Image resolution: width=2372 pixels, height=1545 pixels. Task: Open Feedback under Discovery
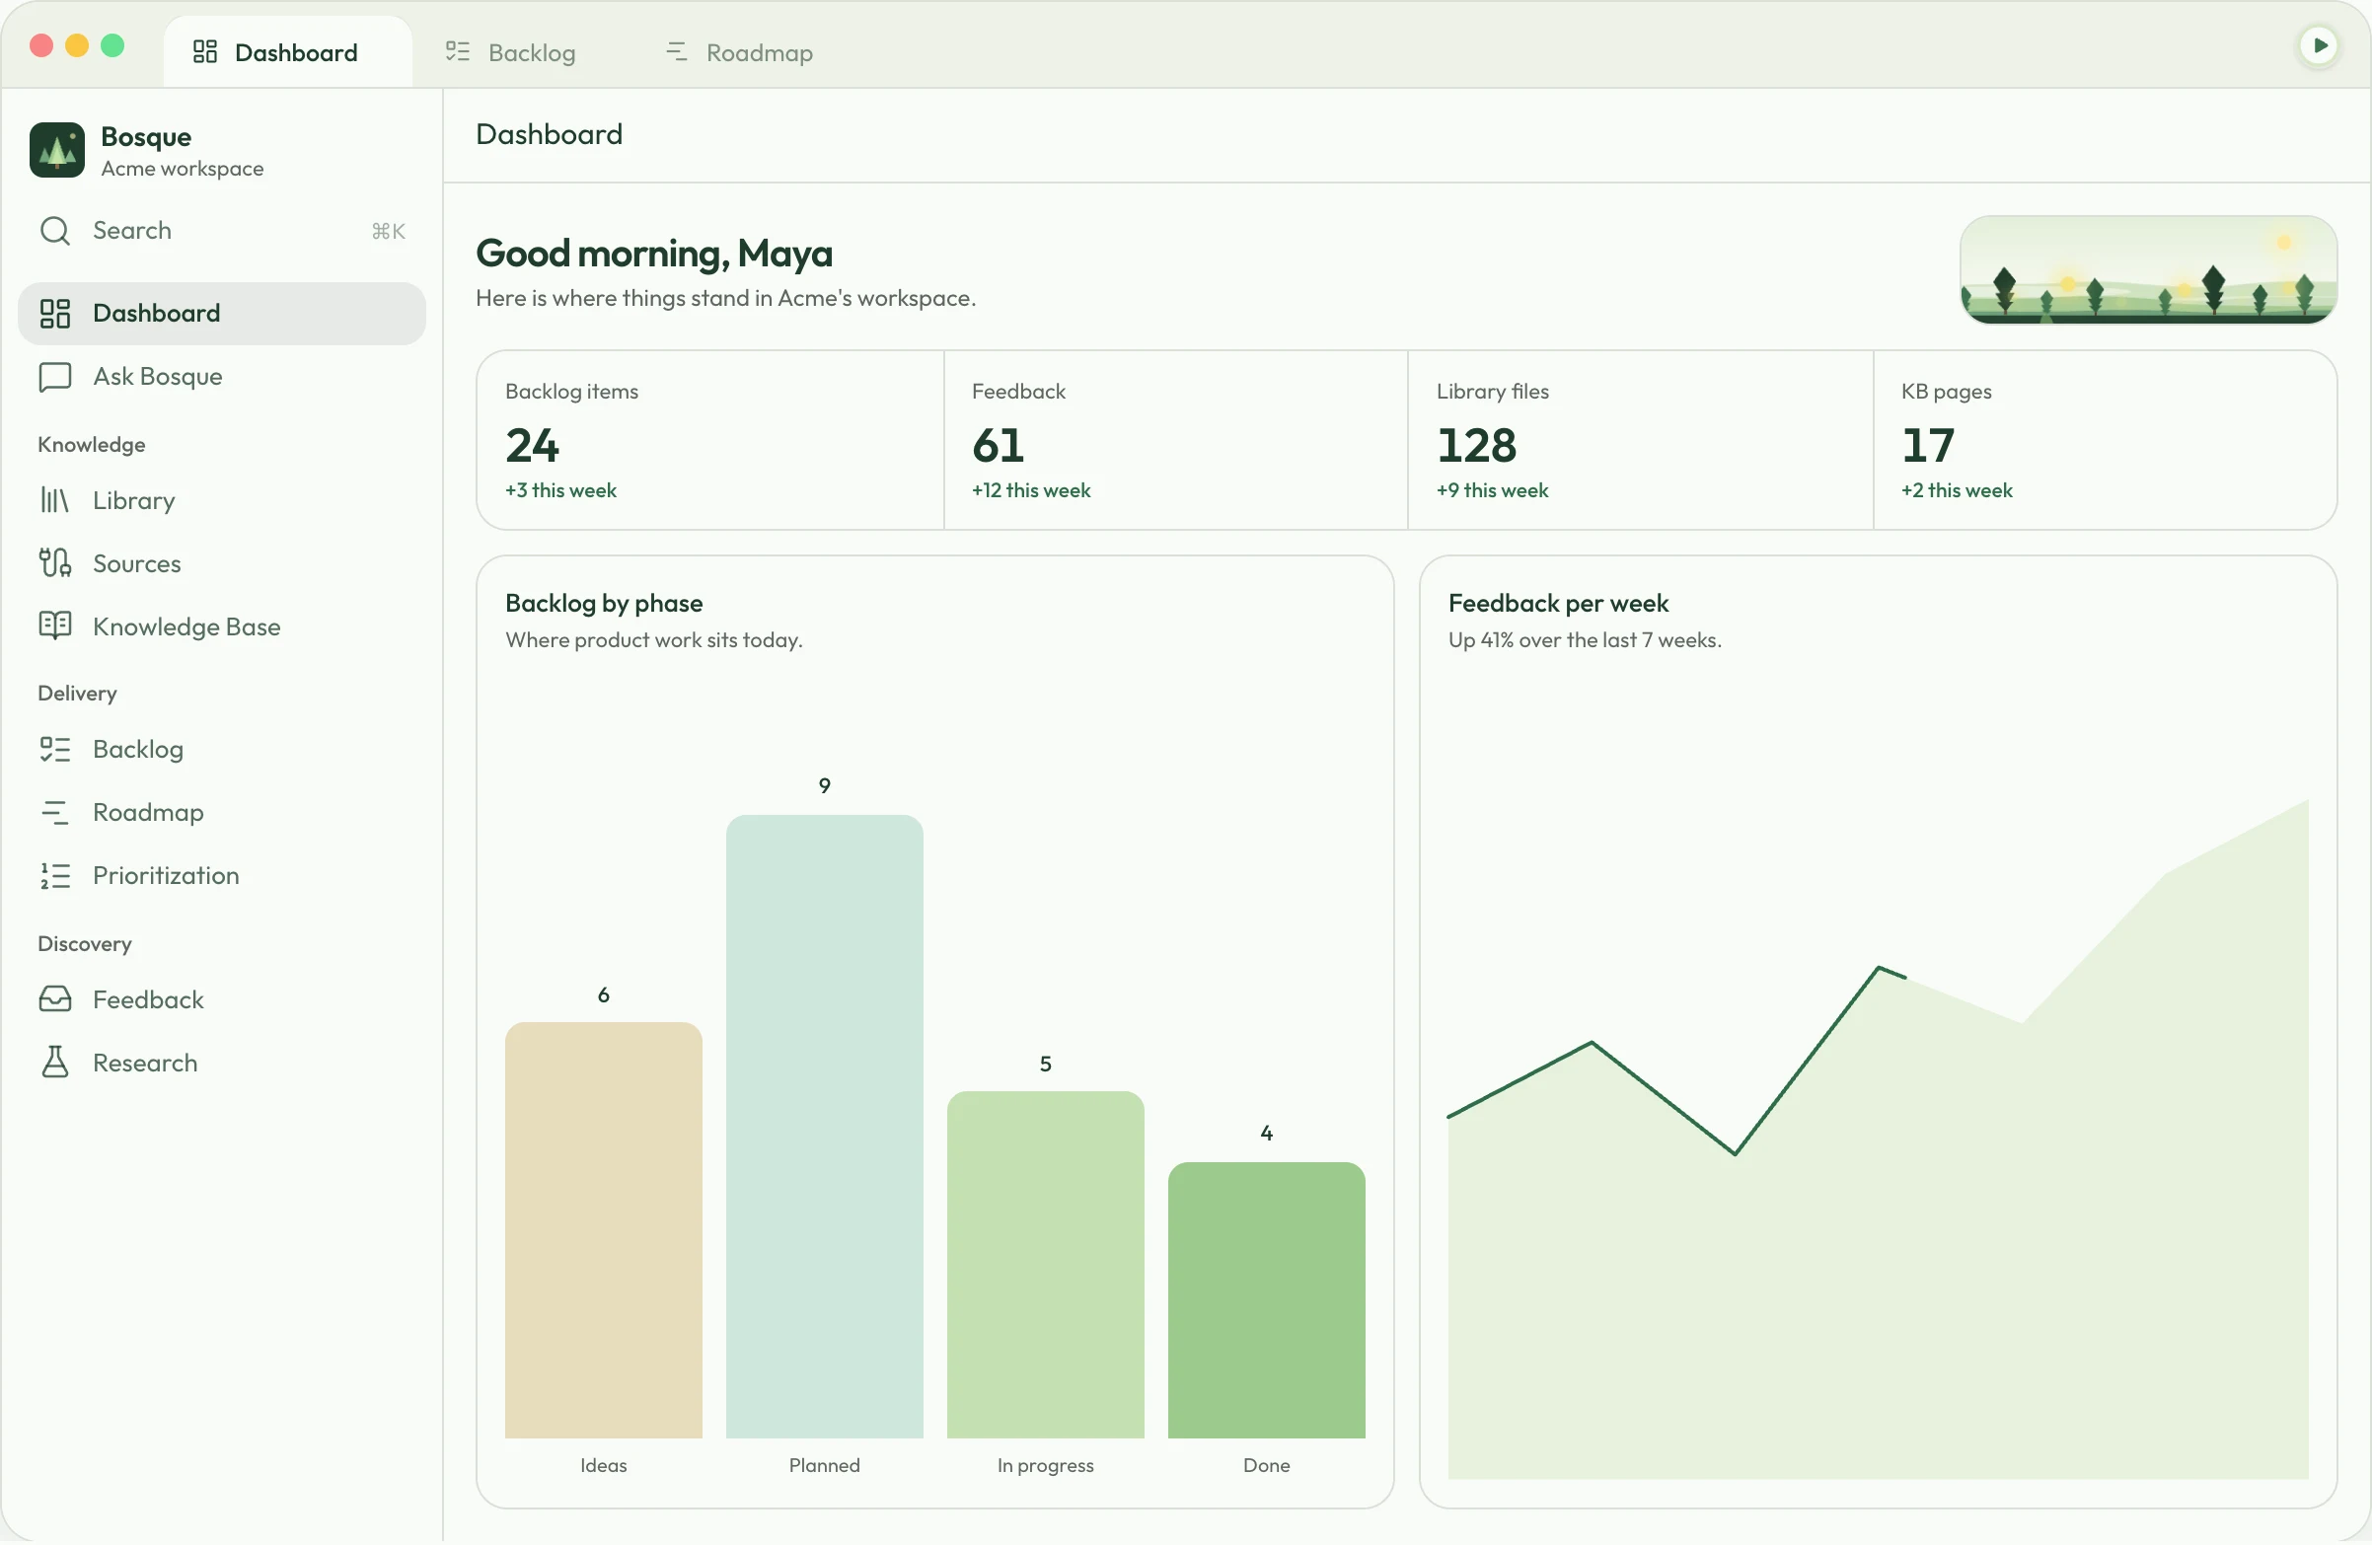click(x=222, y=1000)
